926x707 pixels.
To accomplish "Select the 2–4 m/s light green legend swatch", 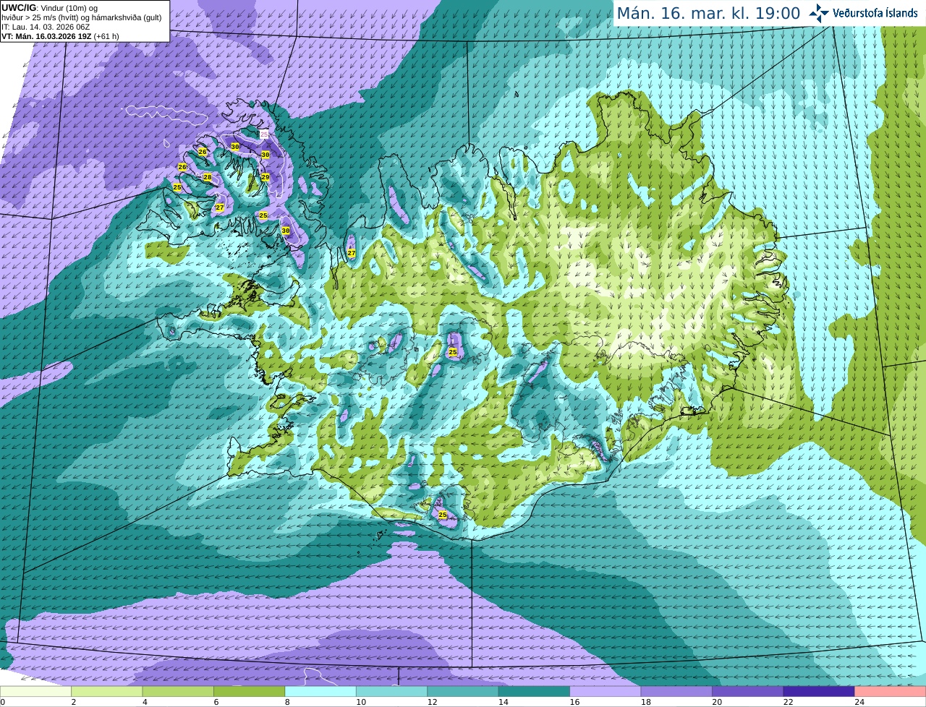I will 107,691.
